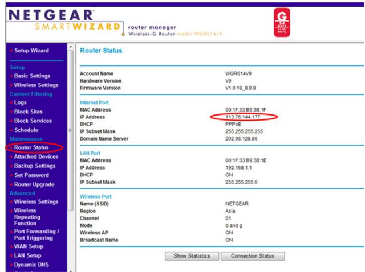Open Wireless Settings under Advanced

36,201
